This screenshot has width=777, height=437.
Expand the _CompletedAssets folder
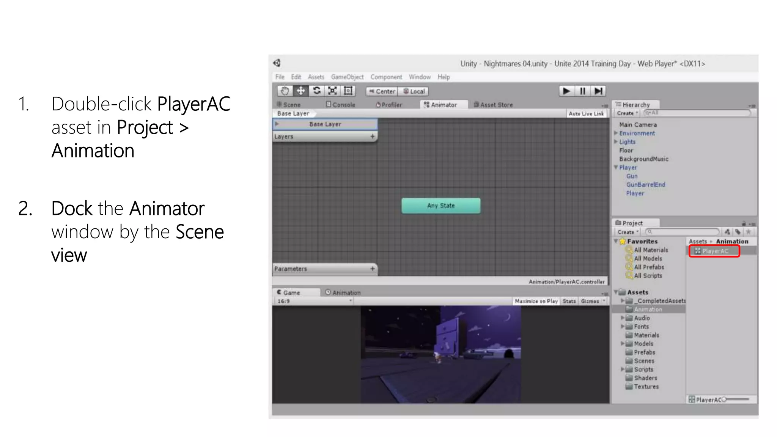tap(623, 301)
